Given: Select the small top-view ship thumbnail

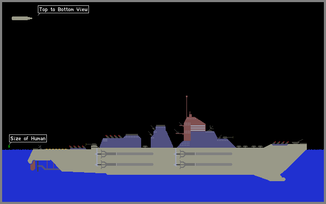Looking at the screenshot, I should (22, 18).
